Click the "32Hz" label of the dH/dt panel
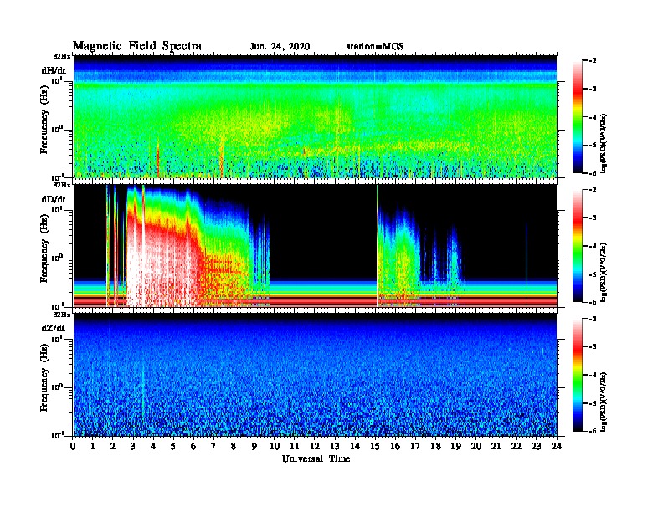This screenshot has height=512, width=663. coord(62,56)
